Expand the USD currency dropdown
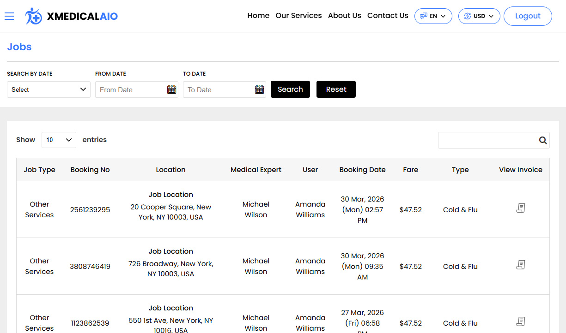The width and height of the screenshot is (566, 333). click(x=479, y=16)
